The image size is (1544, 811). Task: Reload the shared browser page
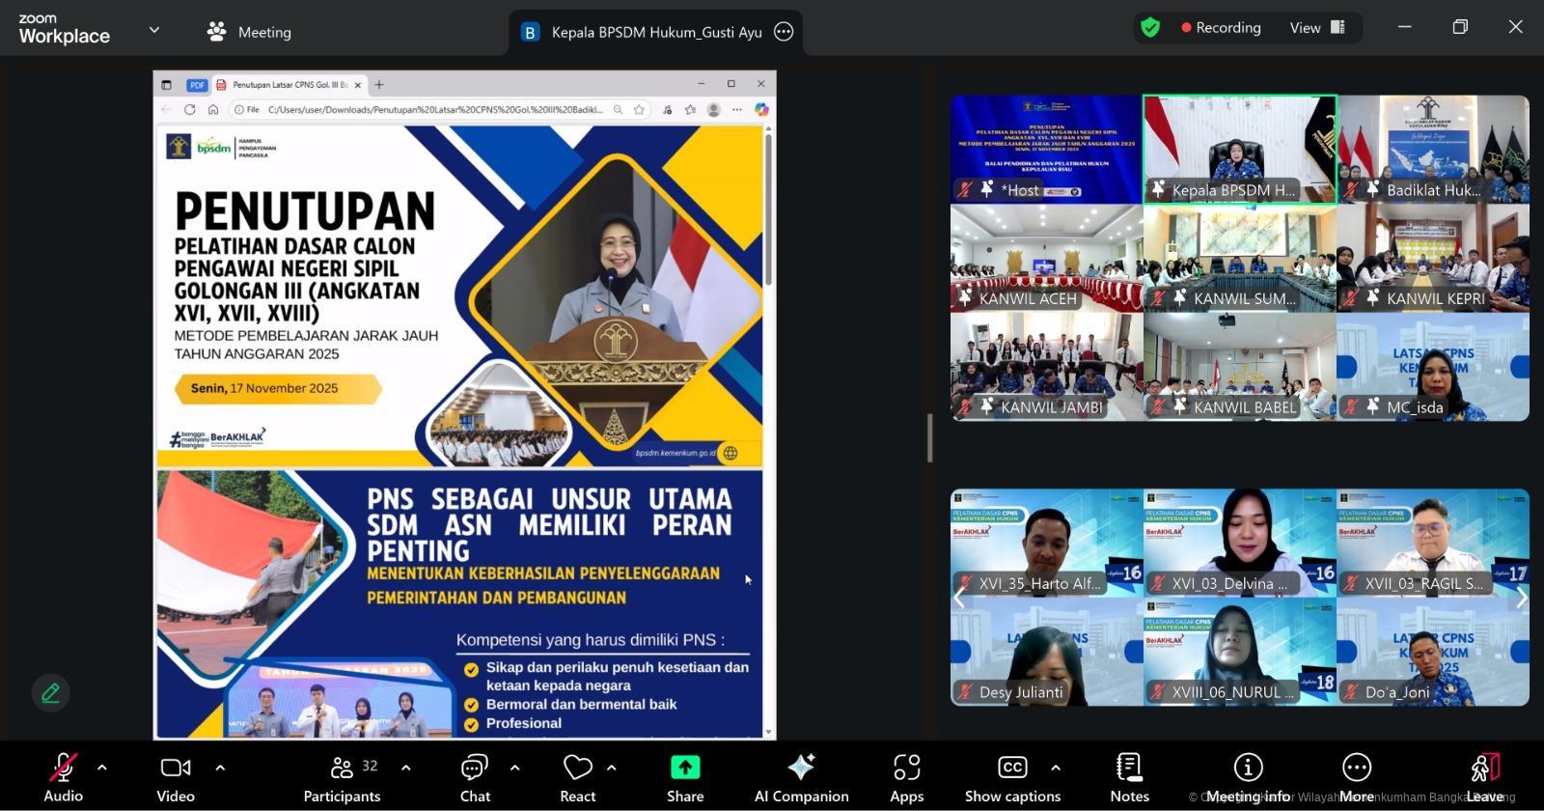tap(190, 109)
